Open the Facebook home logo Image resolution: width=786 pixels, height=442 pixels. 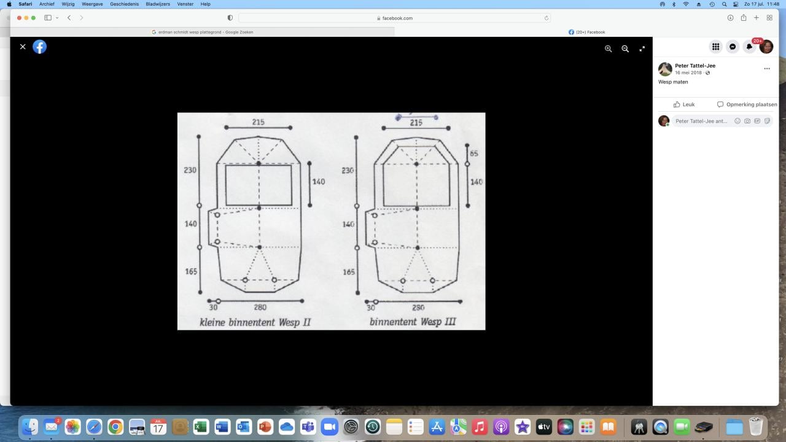[39, 47]
